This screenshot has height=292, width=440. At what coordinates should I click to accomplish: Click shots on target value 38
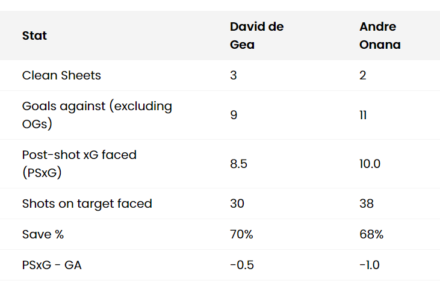click(367, 203)
